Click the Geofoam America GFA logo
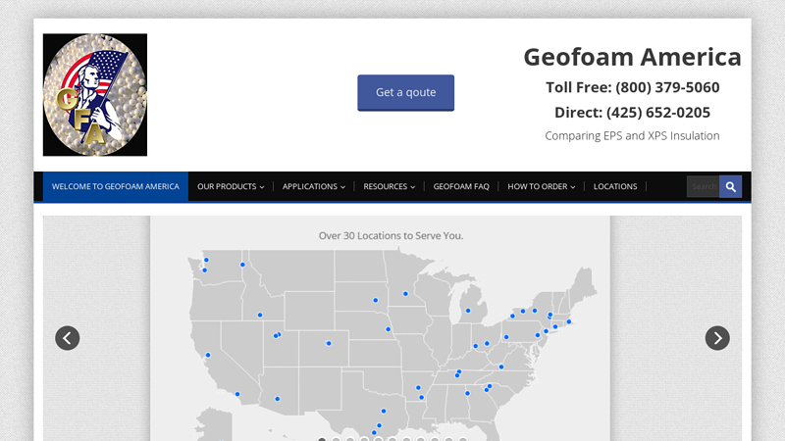 [x=95, y=95]
